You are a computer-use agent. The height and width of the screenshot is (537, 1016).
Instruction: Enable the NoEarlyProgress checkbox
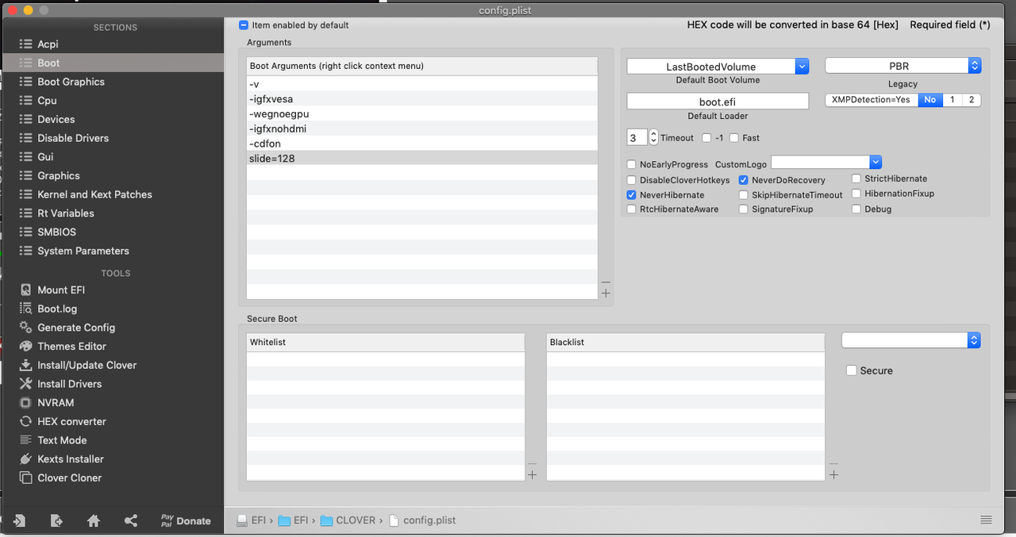(632, 165)
